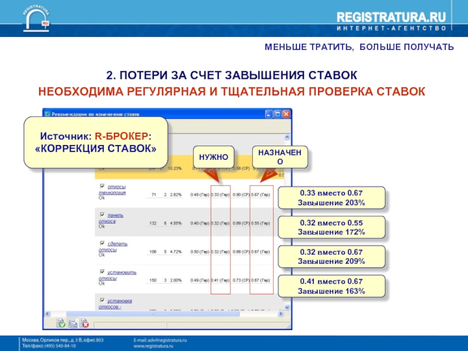Click the 'НУЖНО' callout label

[215, 156]
